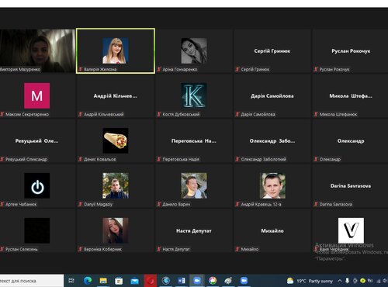Click the muted mic icon beside Денис Ковальов
This screenshot has width=388, height=287.
coord(80,159)
